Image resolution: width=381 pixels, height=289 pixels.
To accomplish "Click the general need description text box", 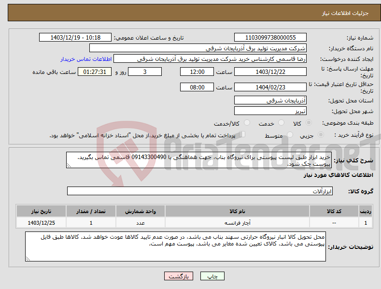I will [199, 160].
